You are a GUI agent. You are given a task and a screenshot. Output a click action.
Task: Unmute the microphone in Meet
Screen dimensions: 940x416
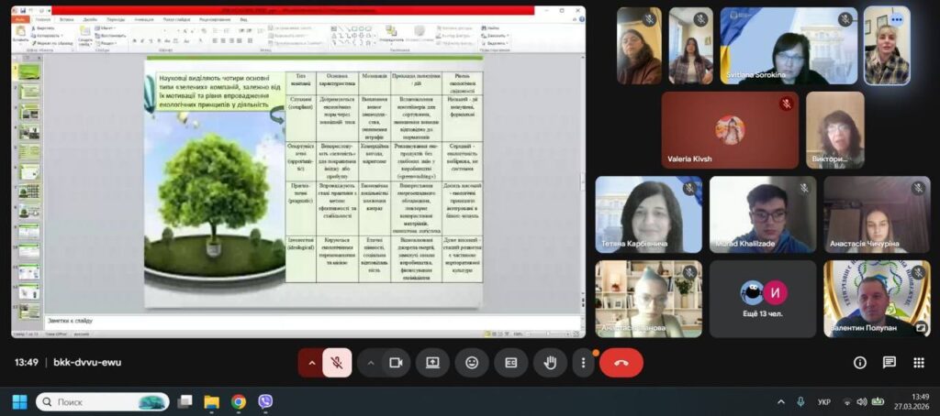pyautogui.click(x=337, y=363)
